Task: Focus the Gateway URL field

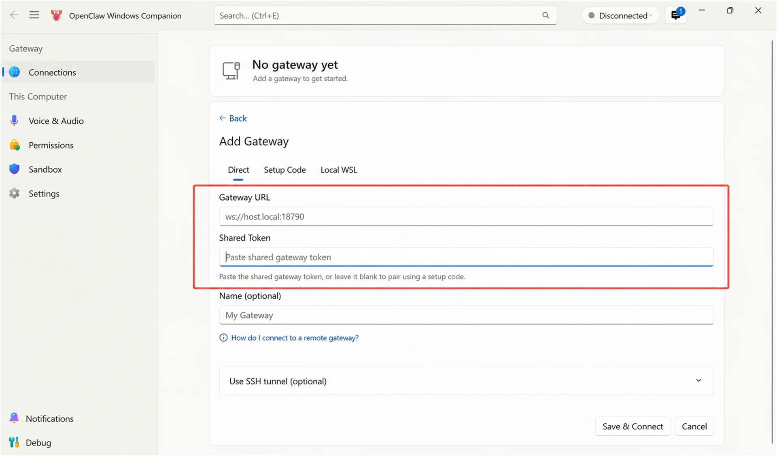Action: (466, 216)
